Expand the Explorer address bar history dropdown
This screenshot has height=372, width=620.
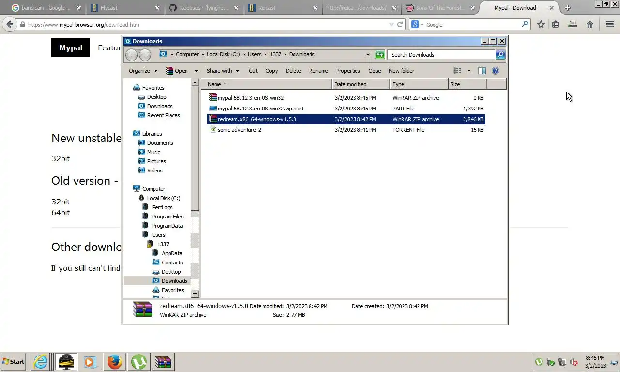[x=368, y=55]
